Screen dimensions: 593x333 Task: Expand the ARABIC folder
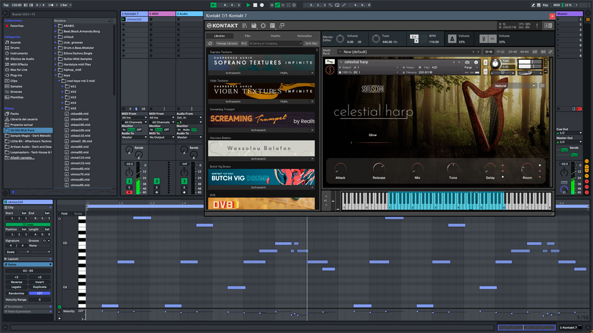pyautogui.click(x=56, y=26)
